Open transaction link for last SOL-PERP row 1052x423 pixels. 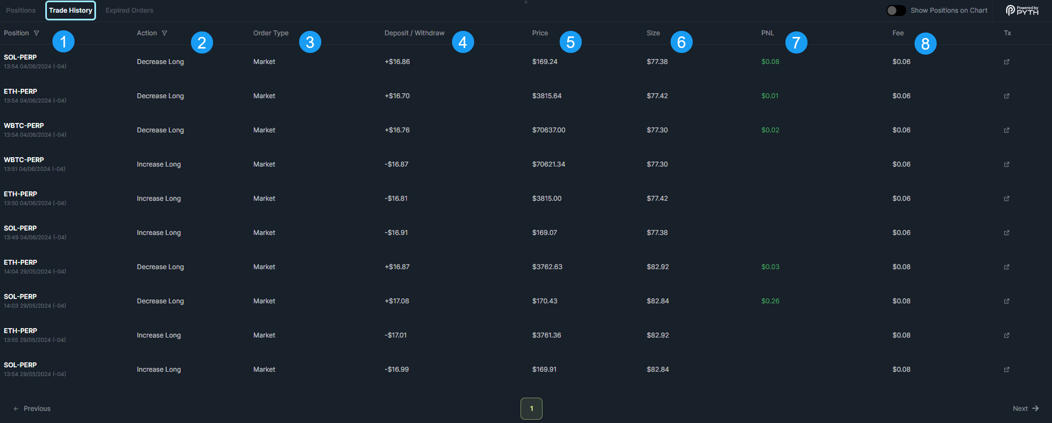tap(1006, 370)
